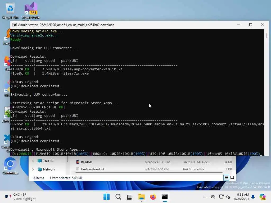Minimize the Administrator console window

(239, 25)
